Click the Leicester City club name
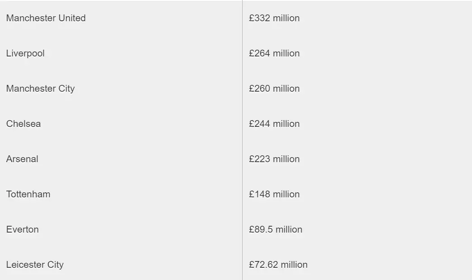 click(35, 265)
